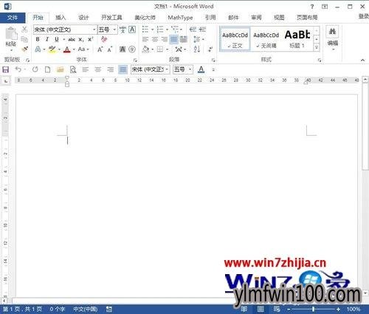
Task: Open the MathType tab
Action: (180, 18)
